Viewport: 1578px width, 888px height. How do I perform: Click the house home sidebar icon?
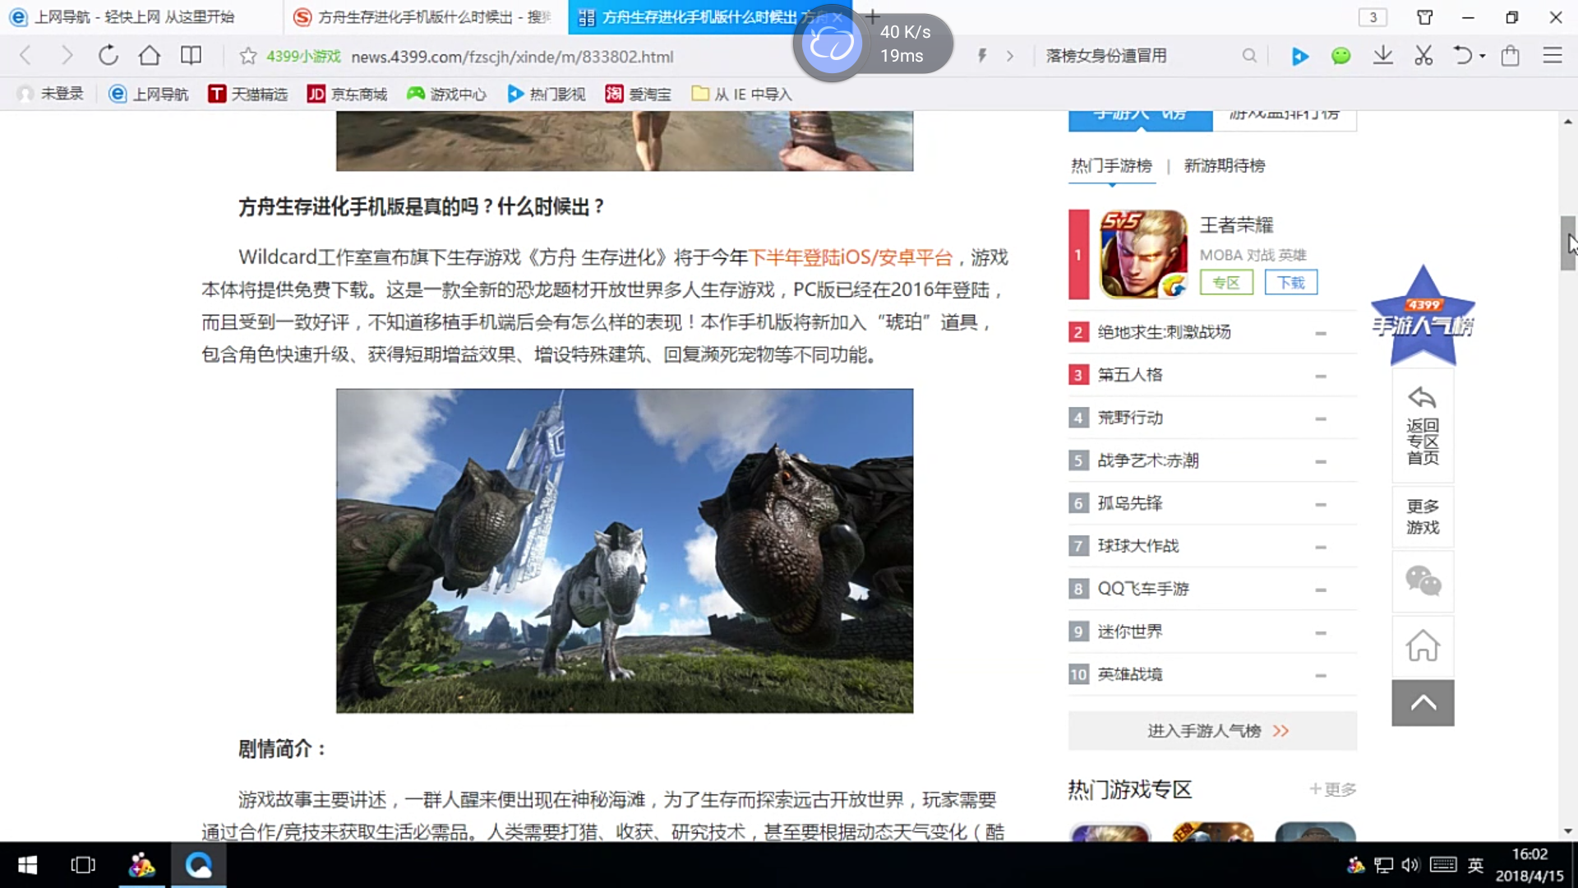(1423, 646)
